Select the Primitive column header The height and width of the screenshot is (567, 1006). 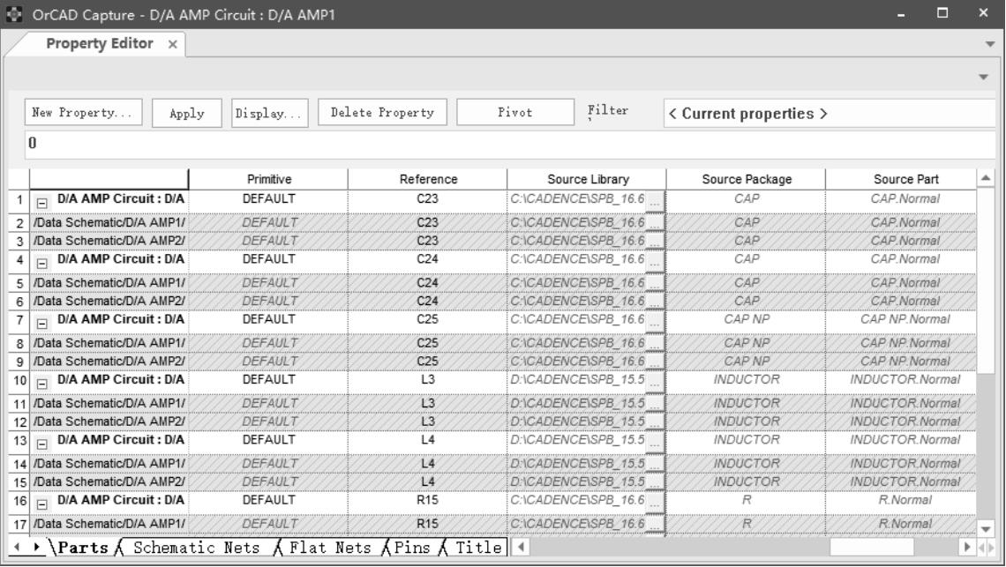[269, 180]
